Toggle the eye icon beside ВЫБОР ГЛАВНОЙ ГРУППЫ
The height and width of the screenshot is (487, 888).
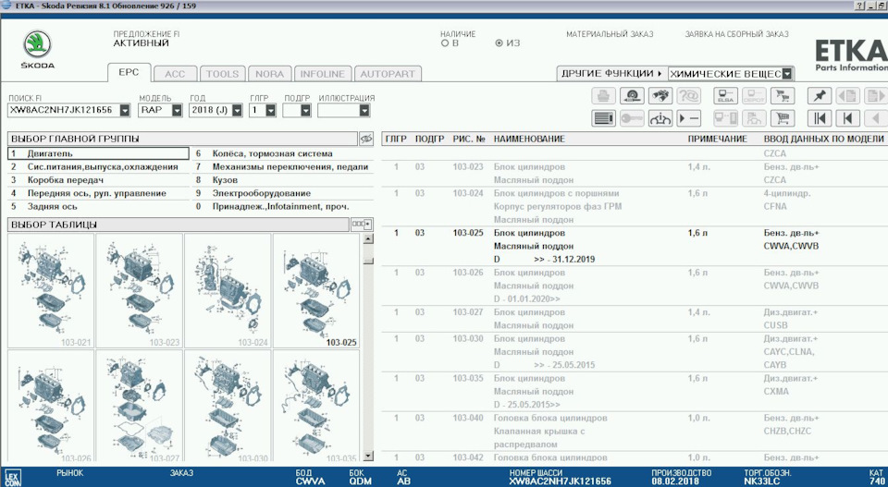365,139
